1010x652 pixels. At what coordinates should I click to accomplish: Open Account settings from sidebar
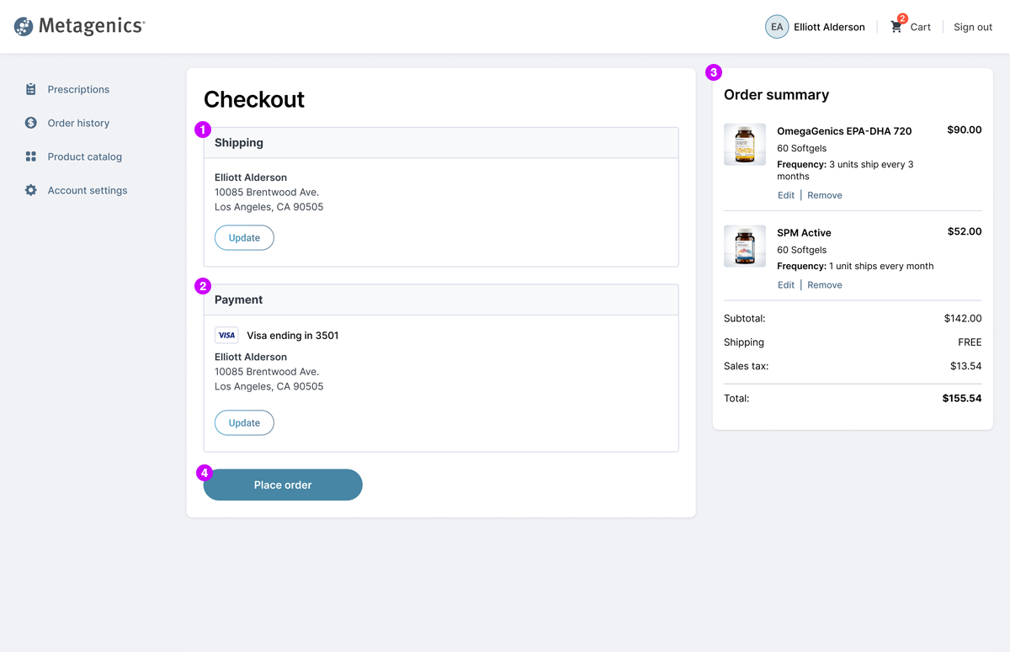88,190
